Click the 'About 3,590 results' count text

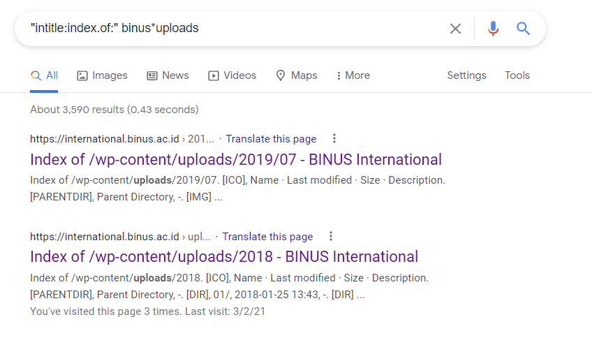114,110
